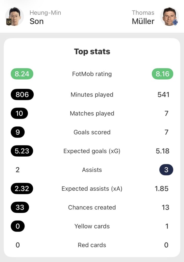184x262 pixels.
Task: Select the Expected goals (xG) label
Action: (x=92, y=151)
